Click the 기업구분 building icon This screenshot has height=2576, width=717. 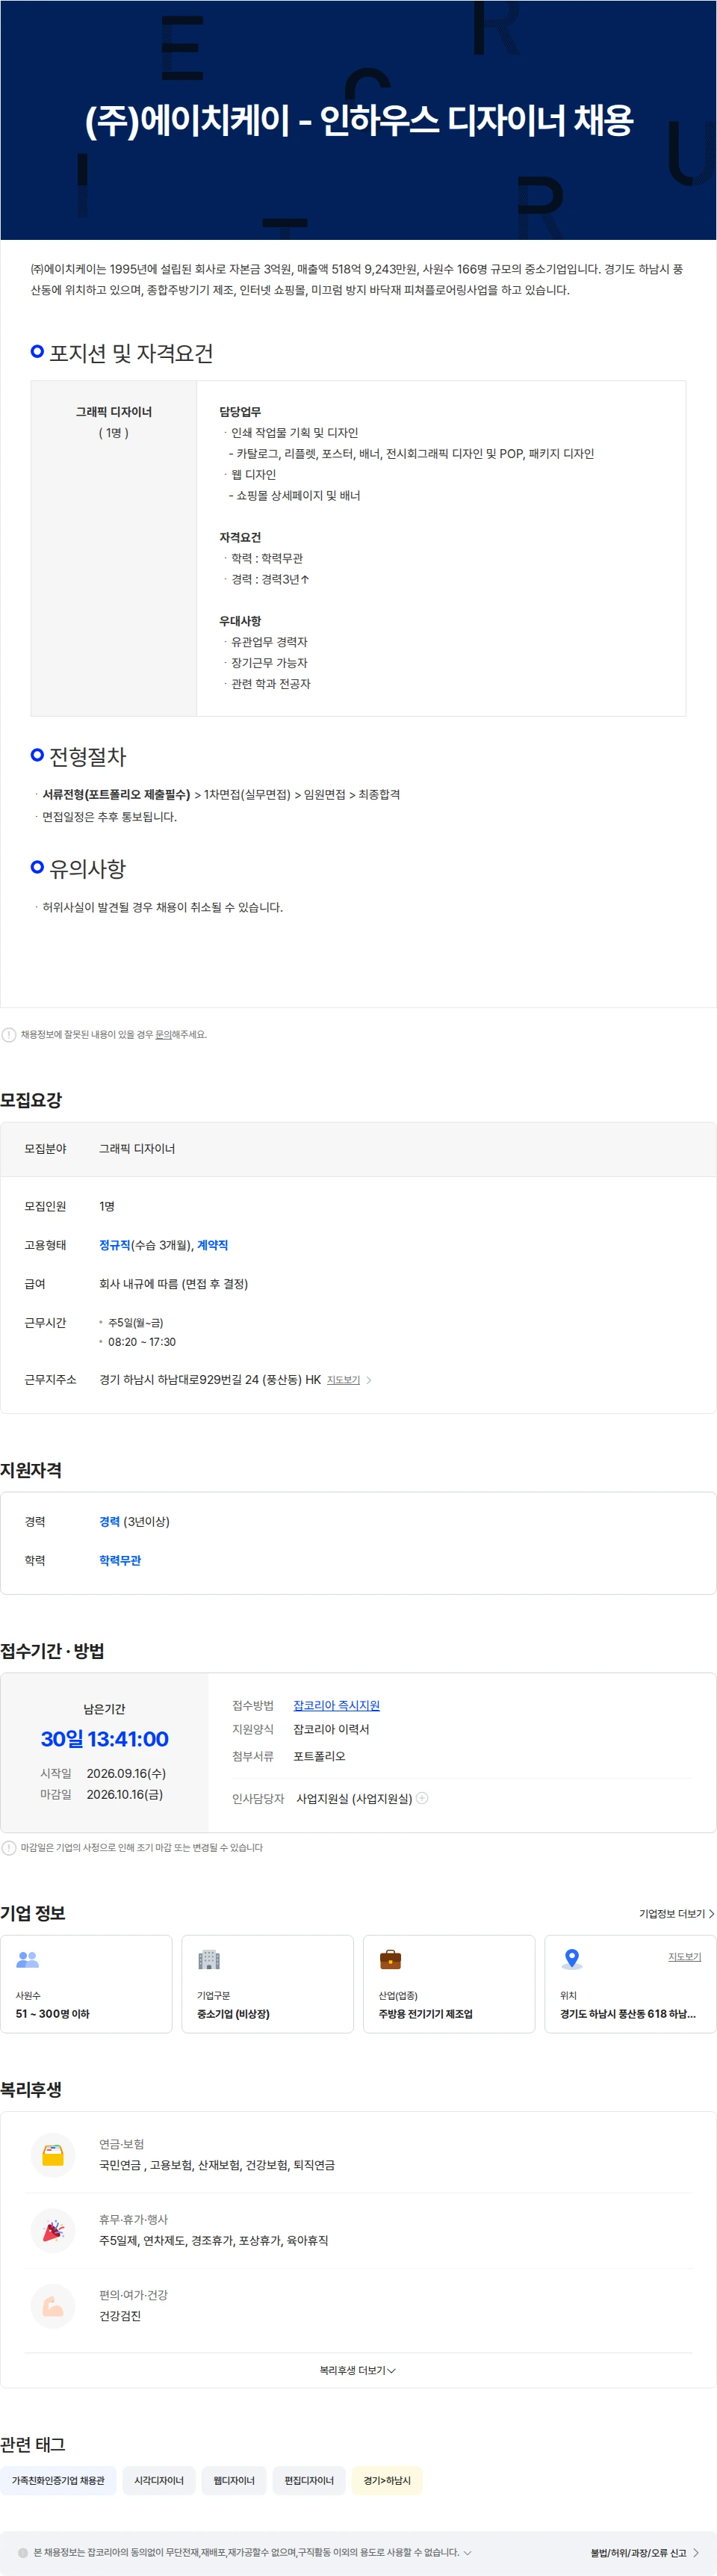(x=209, y=1959)
